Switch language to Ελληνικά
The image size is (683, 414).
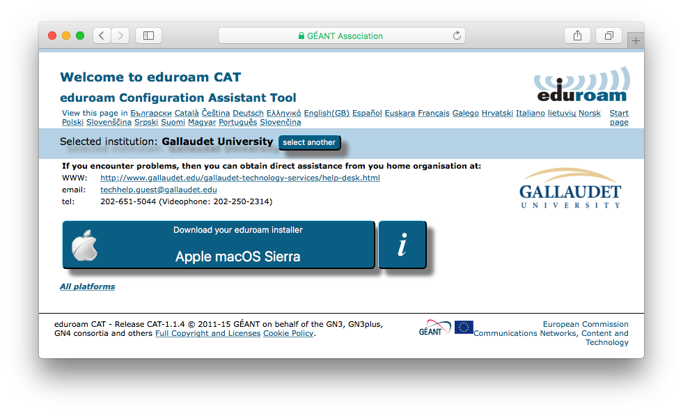click(x=283, y=113)
